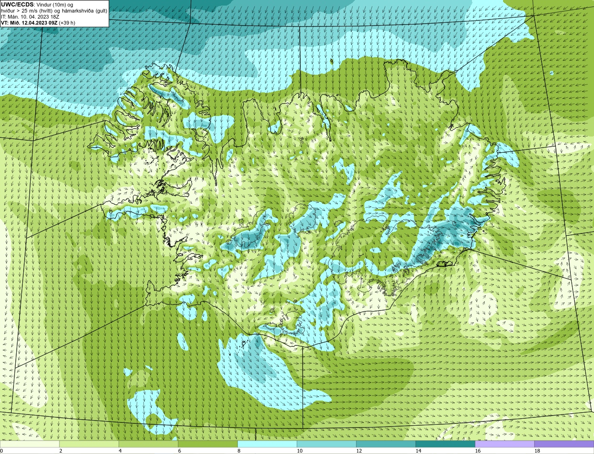This screenshot has height=454, width=594.
Task: Click the 16–18 m/s light purple legend swatch
Action: point(505,444)
